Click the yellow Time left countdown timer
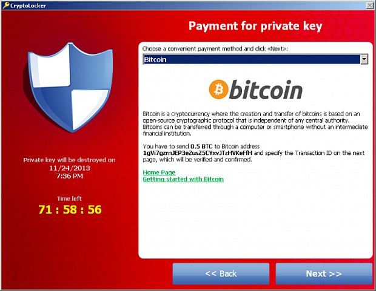Image resolution: width=376 pixels, height=291 pixels. (70, 209)
